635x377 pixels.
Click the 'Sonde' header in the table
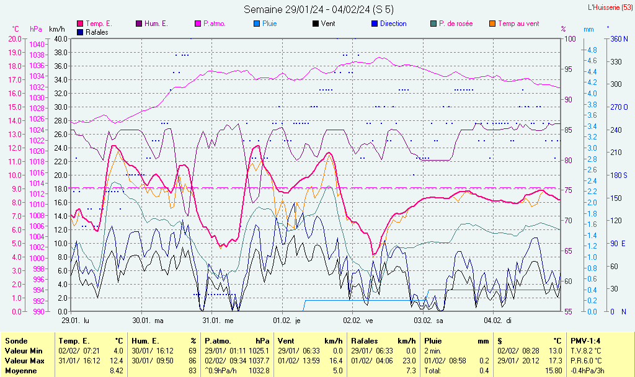tap(16, 341)
